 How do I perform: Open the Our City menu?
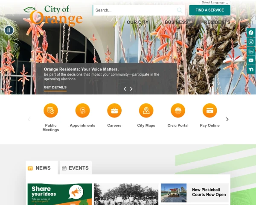click(138, 22)
